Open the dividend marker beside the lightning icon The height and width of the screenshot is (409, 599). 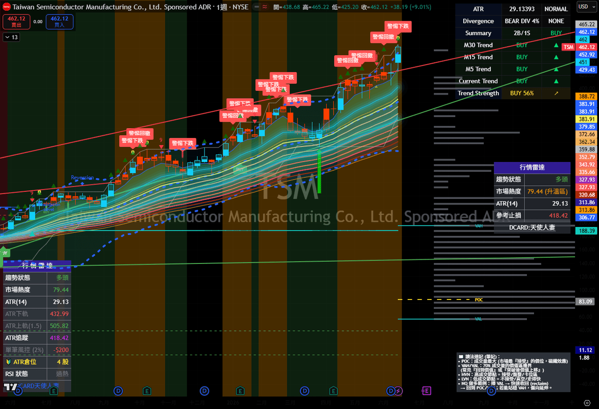pyautogui.click(x=391, y=390)
